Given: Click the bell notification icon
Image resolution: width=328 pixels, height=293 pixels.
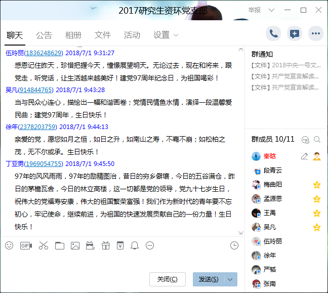Looking at the screenshot, I should coord(135,245).
